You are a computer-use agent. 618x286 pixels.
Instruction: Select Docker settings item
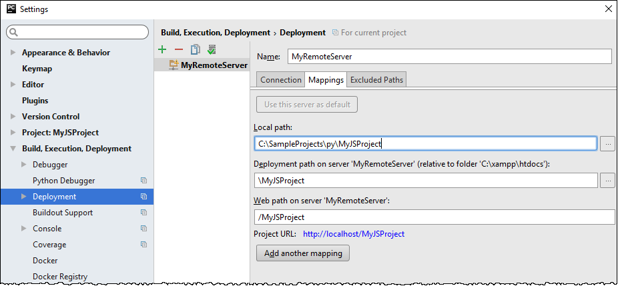[x=45, y=261]
